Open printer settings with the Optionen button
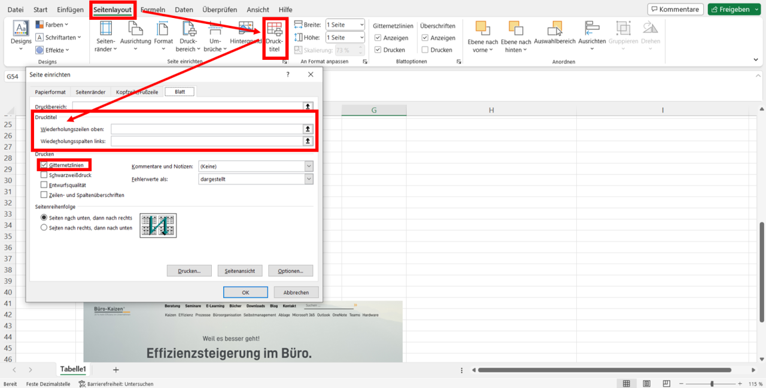The image size is (766, 388). 290,270
